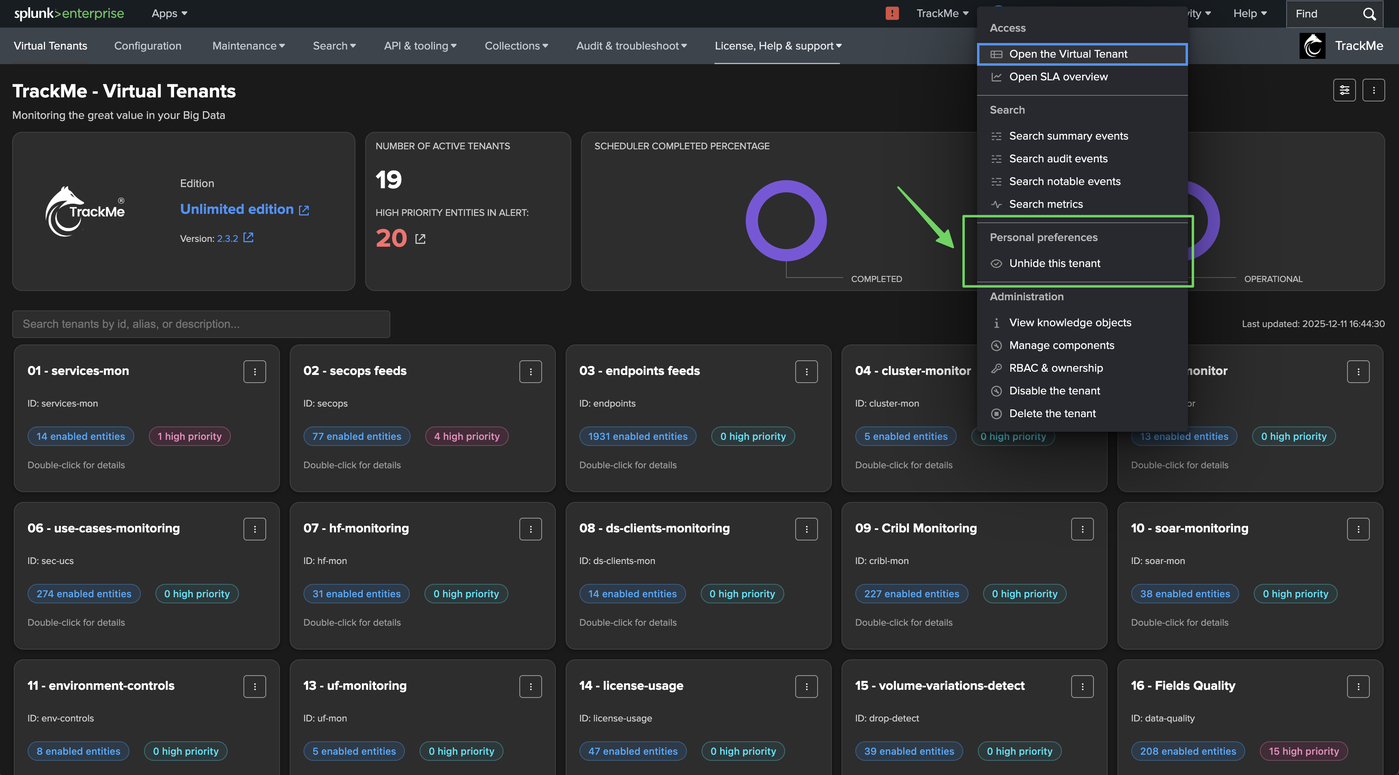Open high priority entities alert link icon
This screenshot has width=1399, height=775.
(x=420, y=239)
